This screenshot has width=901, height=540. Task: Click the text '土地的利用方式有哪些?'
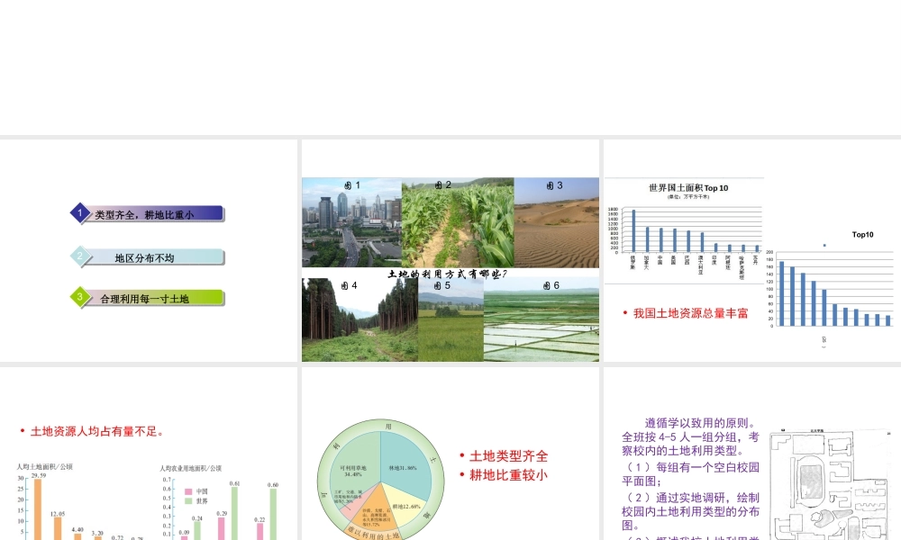(448, 274)
